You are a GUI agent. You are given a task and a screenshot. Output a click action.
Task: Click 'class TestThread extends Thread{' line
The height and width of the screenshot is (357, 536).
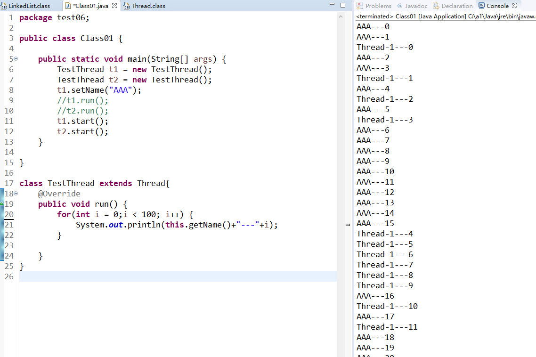click(x=94, y=183)
